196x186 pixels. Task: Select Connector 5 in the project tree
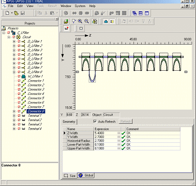pos(36,98)
